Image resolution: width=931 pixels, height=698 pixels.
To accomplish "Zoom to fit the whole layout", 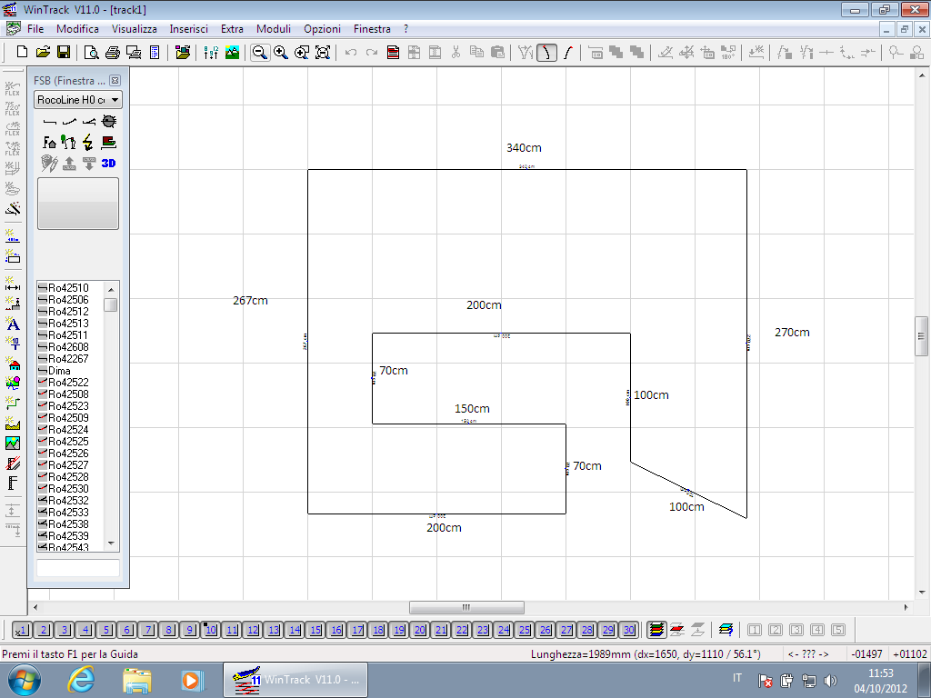I will [x=323, y=52].
